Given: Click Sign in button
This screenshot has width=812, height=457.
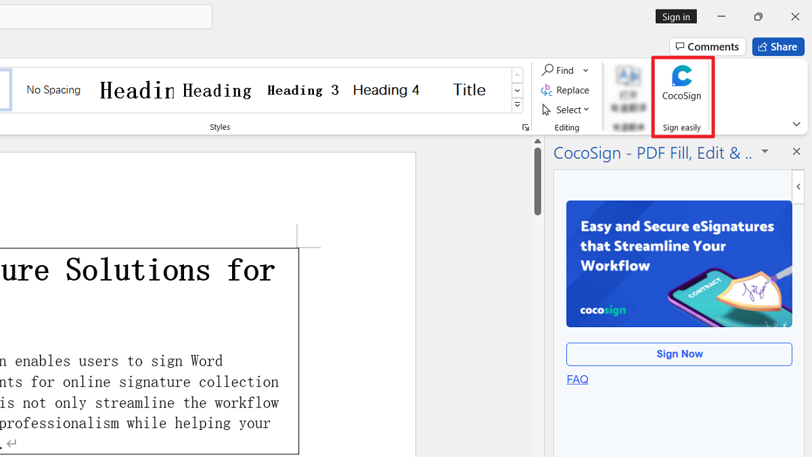Looking at the screenshot, I should (x=676, y=17).
